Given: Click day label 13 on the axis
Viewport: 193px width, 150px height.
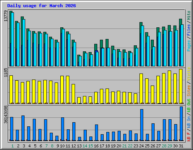Looking at the screenshot, I should point(79,146).
